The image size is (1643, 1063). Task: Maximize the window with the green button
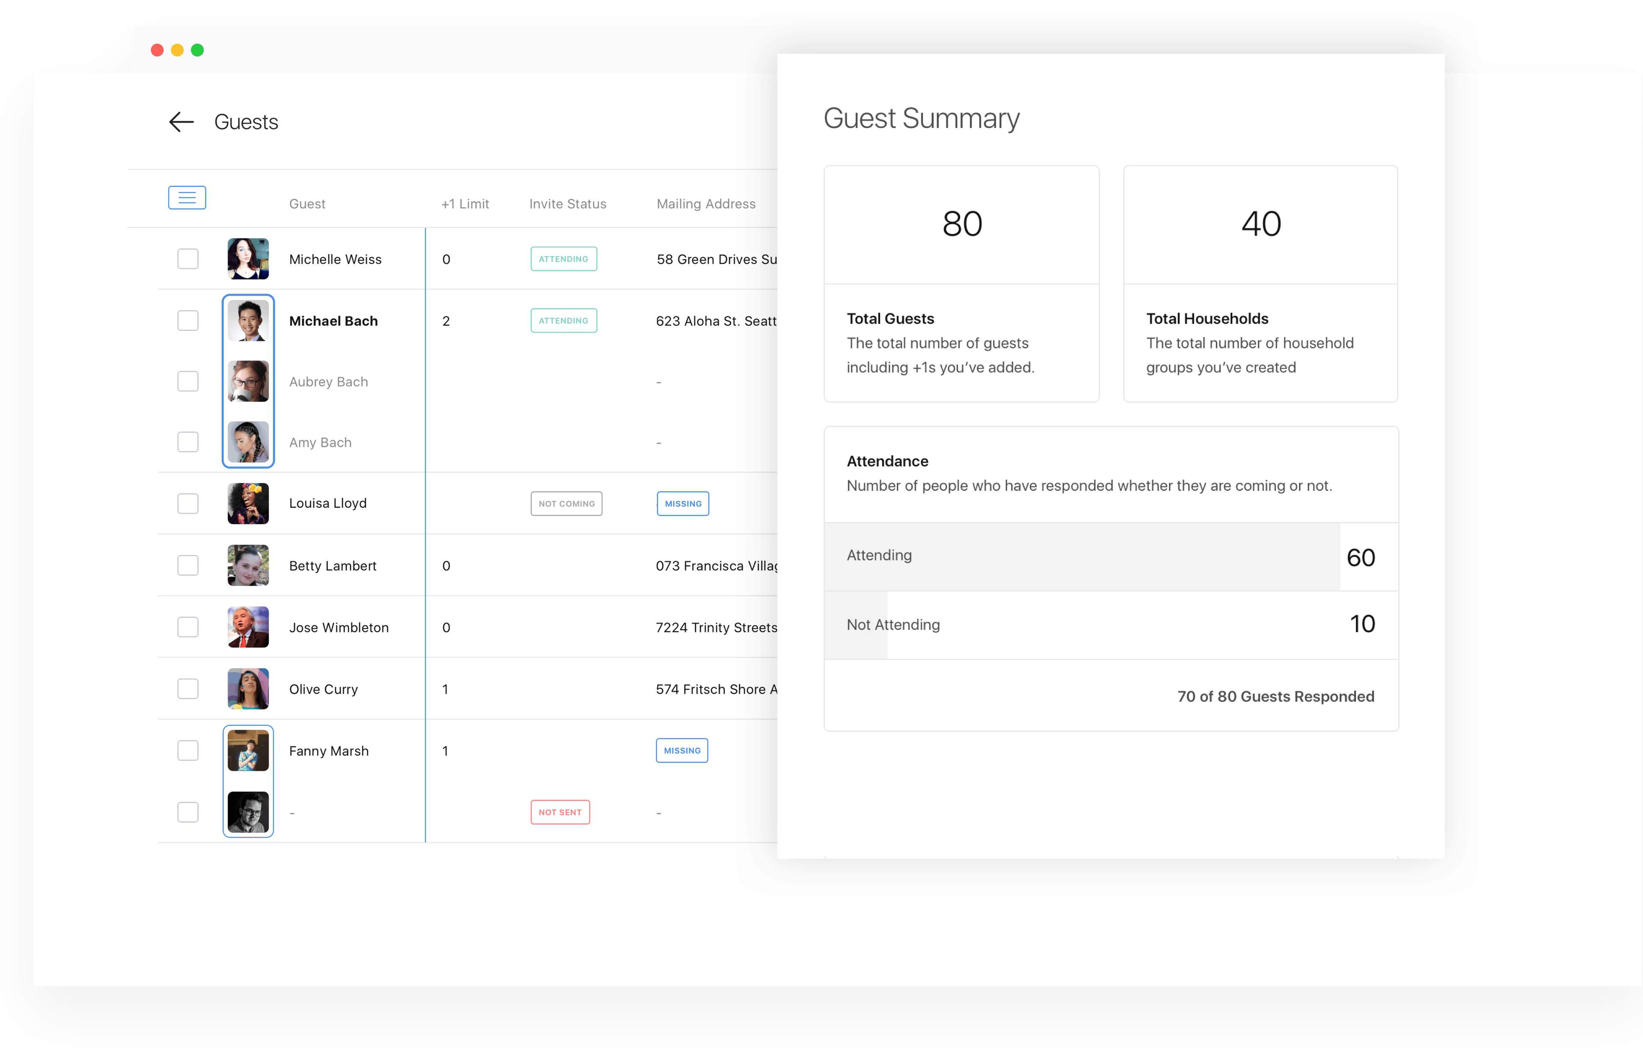point(197,50)
